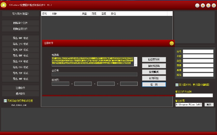Choose 导出 PDF 格式 option

point(20,61)
